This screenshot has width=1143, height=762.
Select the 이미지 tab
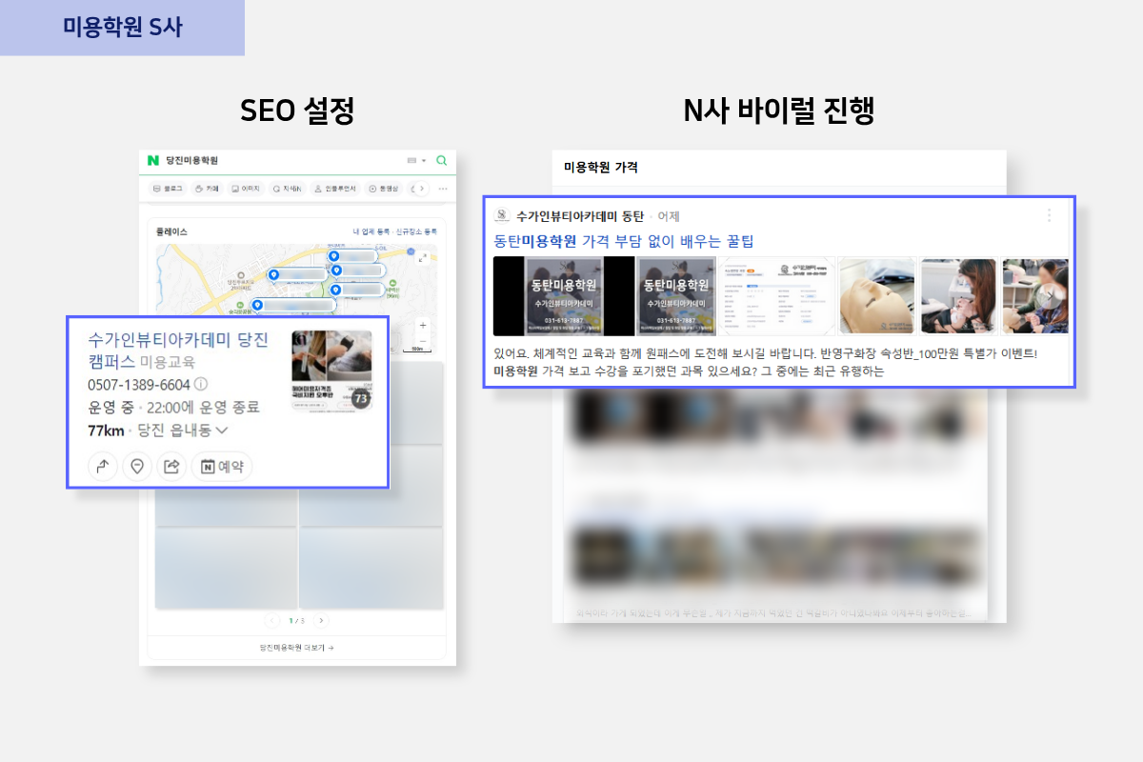click(x=246, y=189)
